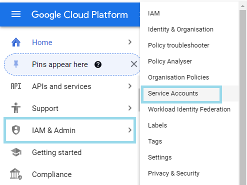Click the Compliance building icon

coord(16,174)
